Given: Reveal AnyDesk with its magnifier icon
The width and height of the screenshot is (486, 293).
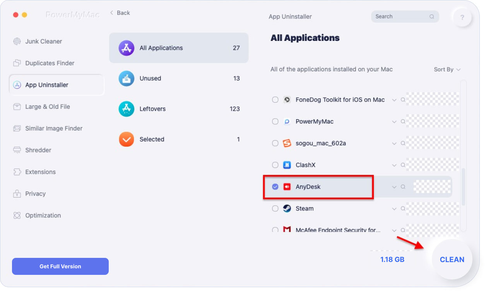Looking at the screenshot, I should pyautogui.click(x=403, y=187).
